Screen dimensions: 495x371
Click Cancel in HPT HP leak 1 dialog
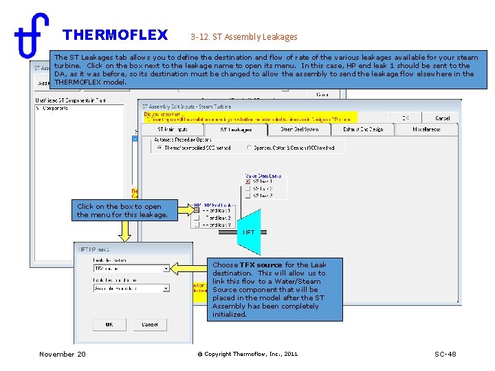(x=150, y=324)
